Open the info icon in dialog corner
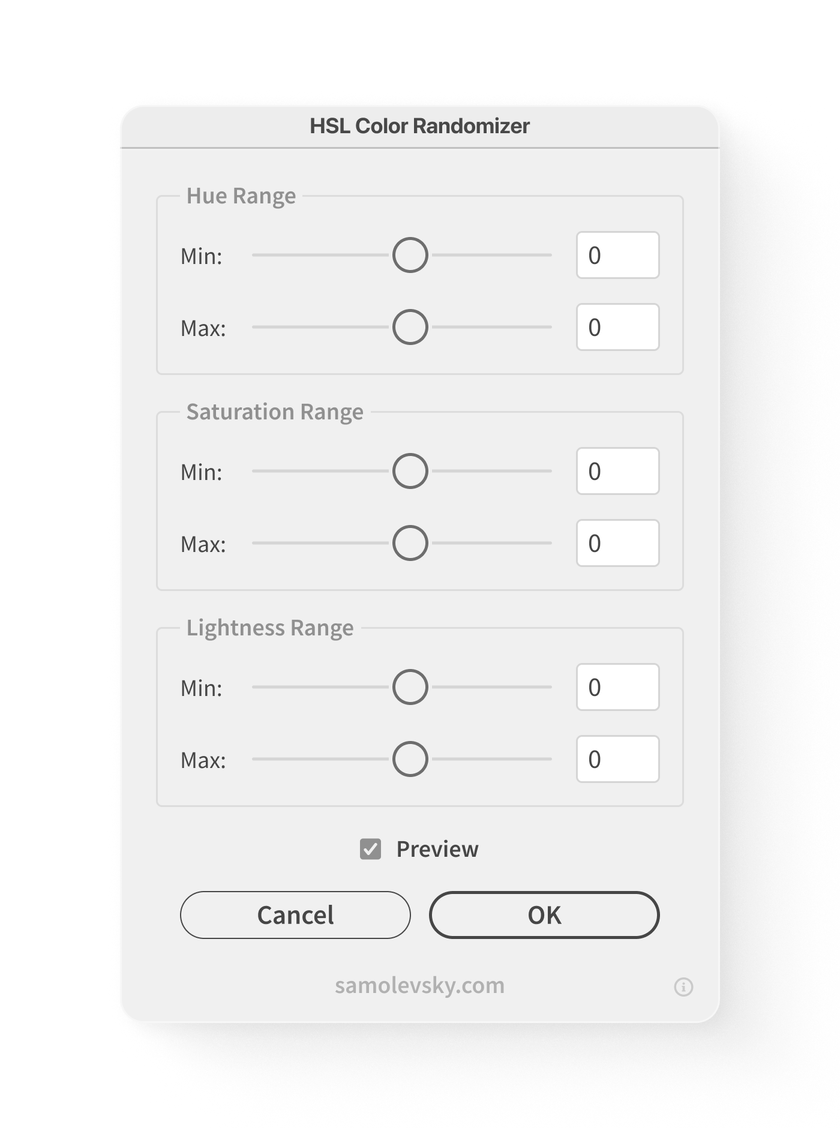 (683, 987)
